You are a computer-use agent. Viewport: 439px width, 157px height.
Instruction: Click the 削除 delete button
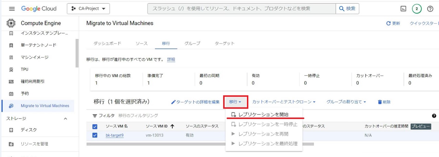(384, 102)
